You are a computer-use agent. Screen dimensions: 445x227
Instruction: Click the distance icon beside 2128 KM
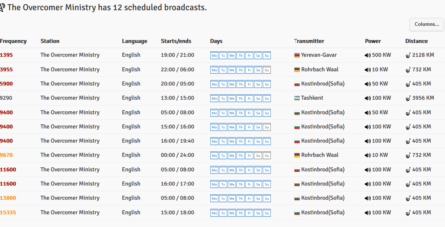pos(408,55)
